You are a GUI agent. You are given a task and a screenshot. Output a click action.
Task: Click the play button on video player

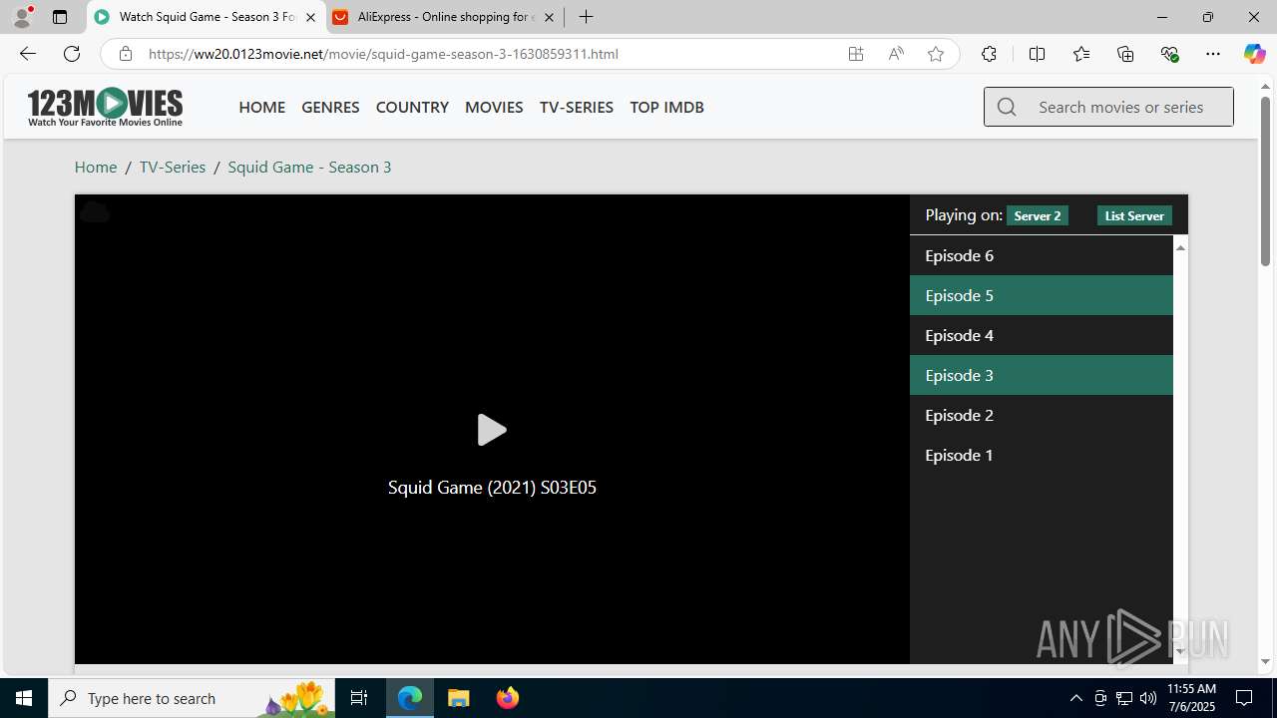[492, 430]
